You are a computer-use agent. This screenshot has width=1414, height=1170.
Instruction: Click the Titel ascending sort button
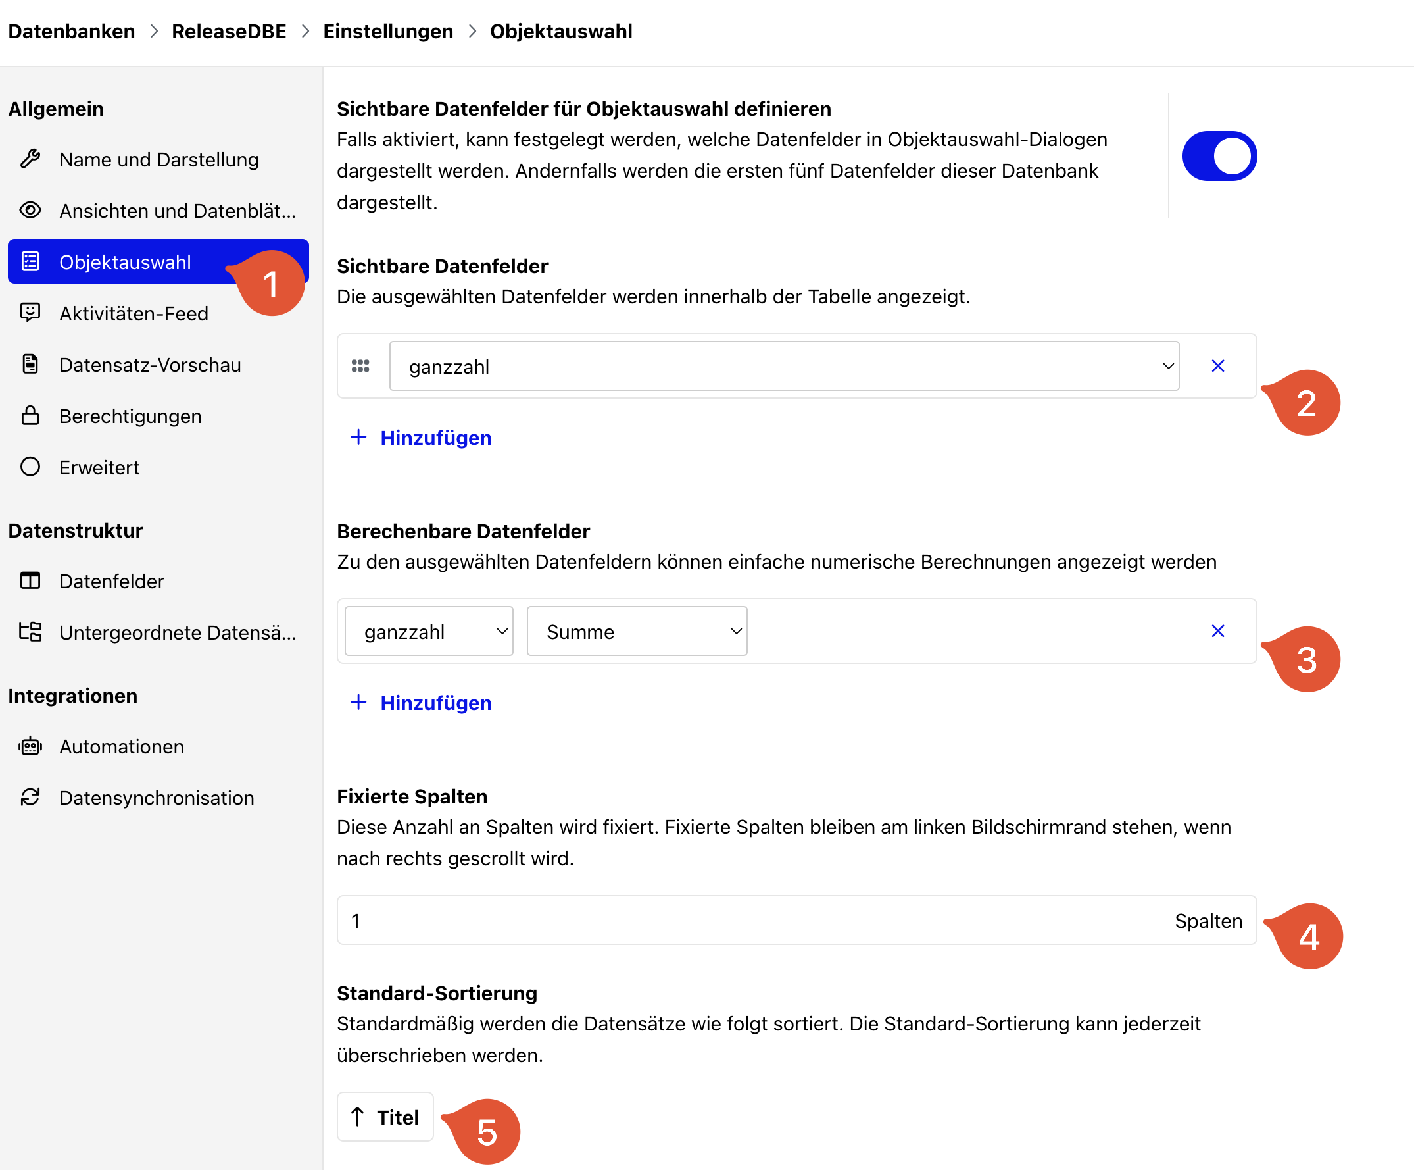tap(385, 1117)
